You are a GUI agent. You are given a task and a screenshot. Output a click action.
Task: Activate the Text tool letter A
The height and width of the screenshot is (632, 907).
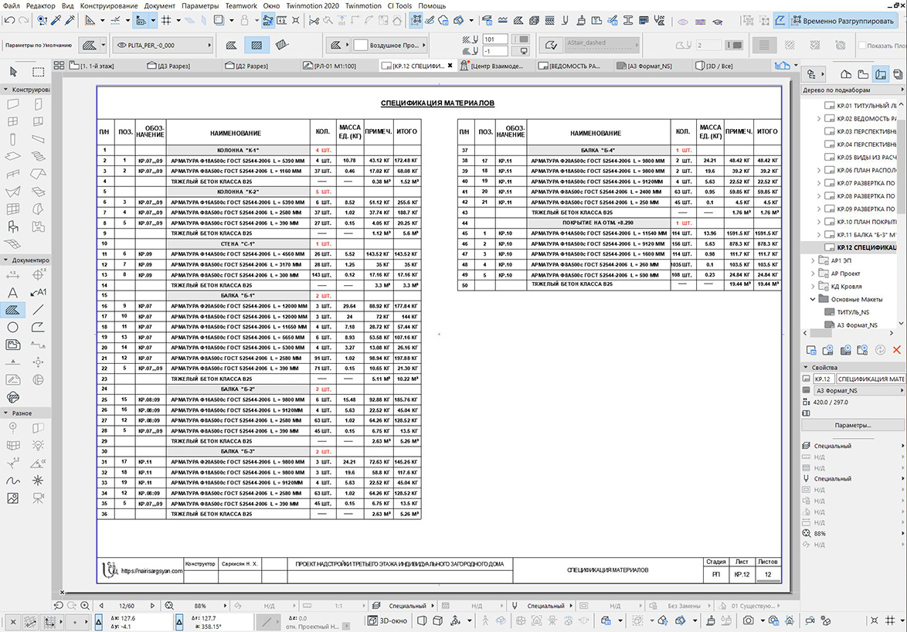[x=12, y=293]
